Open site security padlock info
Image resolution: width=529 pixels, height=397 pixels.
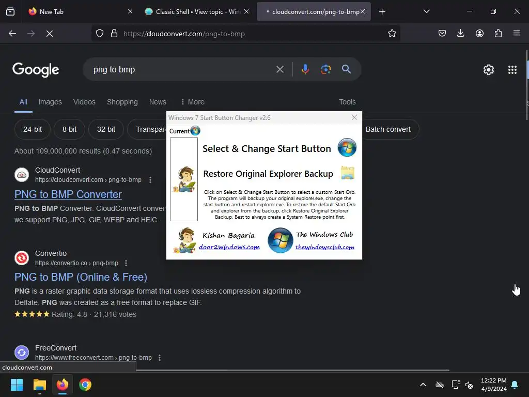click(x=114, y=34)
